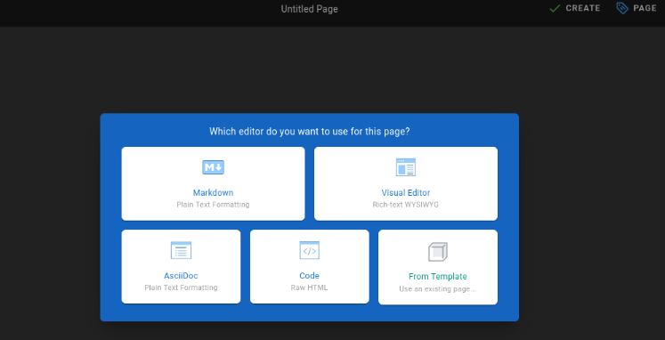Click the 'Which editor do you want' heading
The height and width of the screenshot is (340, 665).
click(309, 132)
